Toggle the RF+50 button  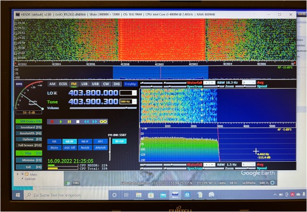point(119,141)
